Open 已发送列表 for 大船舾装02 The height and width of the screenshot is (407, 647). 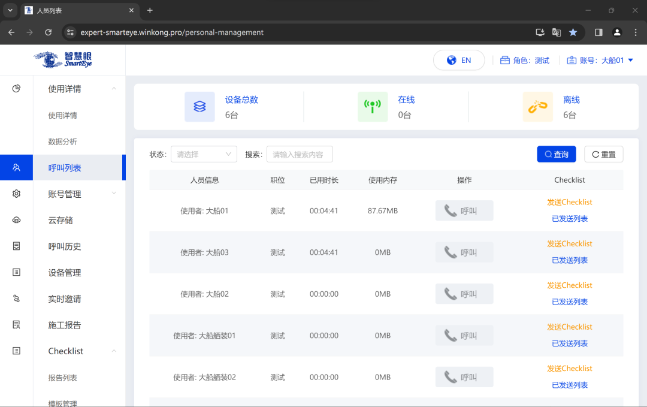(x=570, y=385)
